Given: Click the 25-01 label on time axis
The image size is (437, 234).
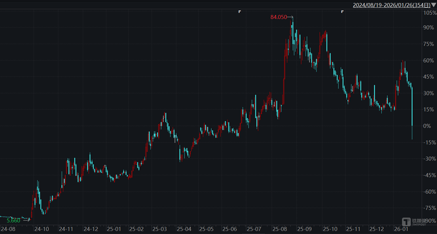Looking at the screenshot, I should point(114,229).
